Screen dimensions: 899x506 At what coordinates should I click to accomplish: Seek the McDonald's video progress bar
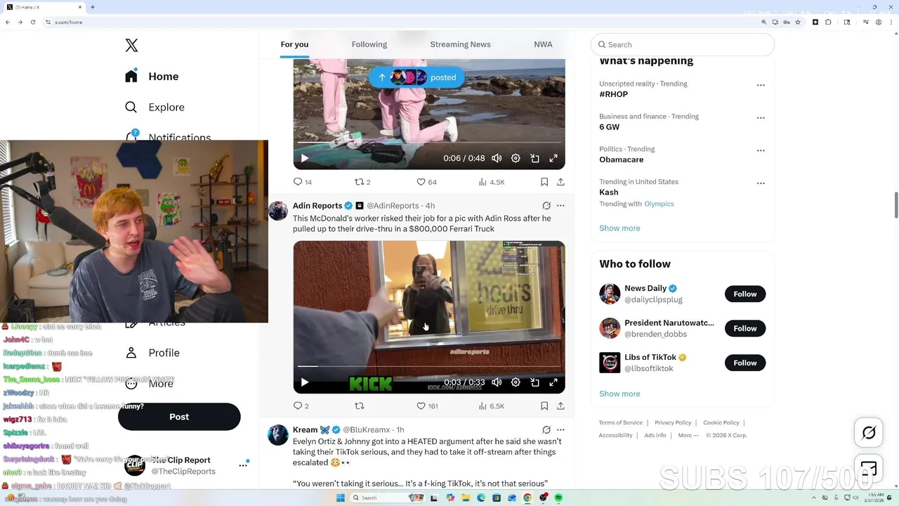[429, 366]
